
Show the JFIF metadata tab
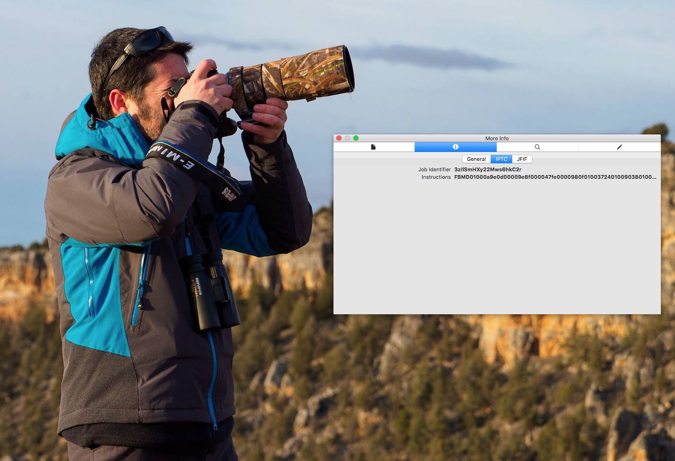(522, 159)
